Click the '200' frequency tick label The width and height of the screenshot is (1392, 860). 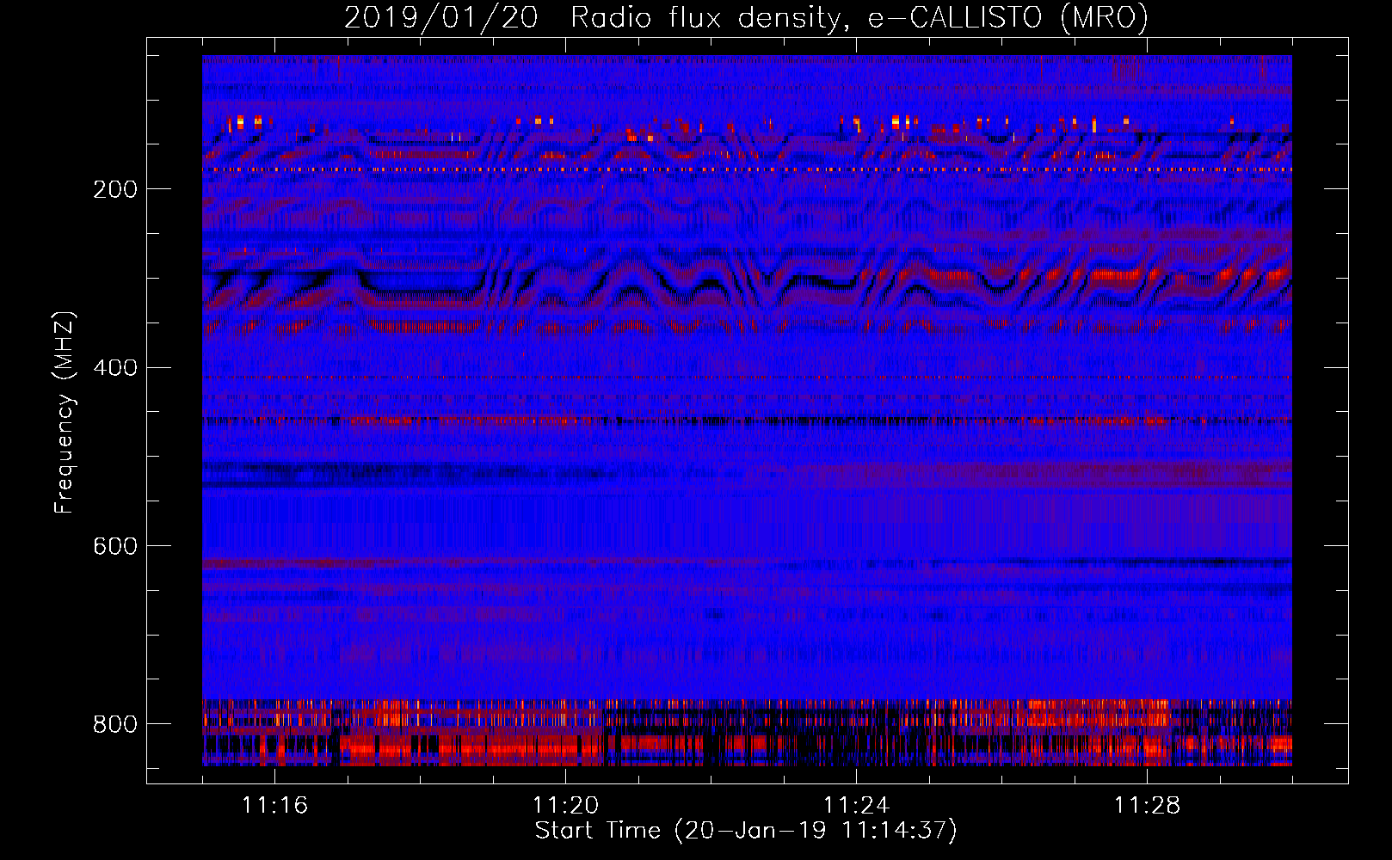[114, 189]
